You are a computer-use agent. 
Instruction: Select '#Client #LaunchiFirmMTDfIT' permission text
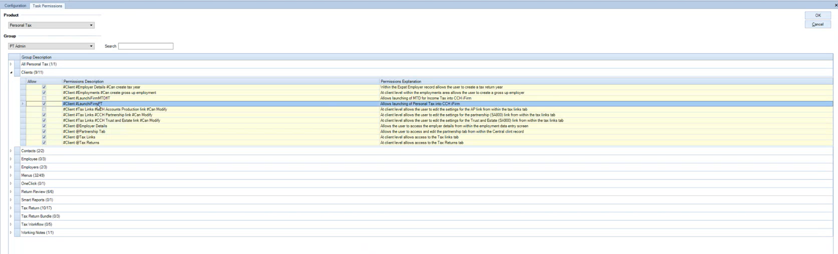click(x=86, y=98)
